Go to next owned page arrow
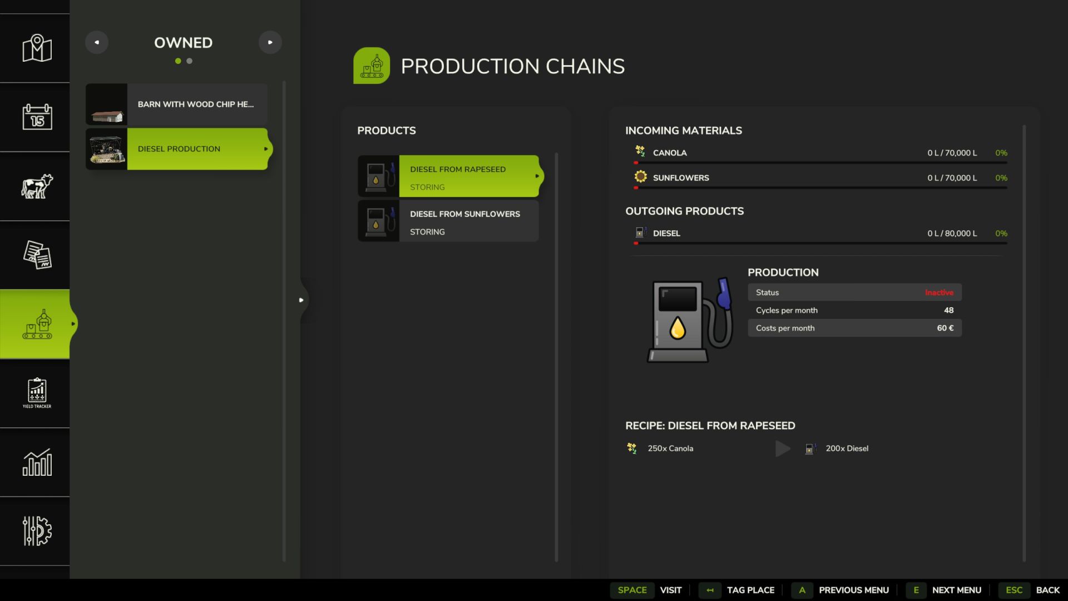Image resolution: width=1068 pixels, height=601 pixels. pyautogui.click(x=270, y=42)
